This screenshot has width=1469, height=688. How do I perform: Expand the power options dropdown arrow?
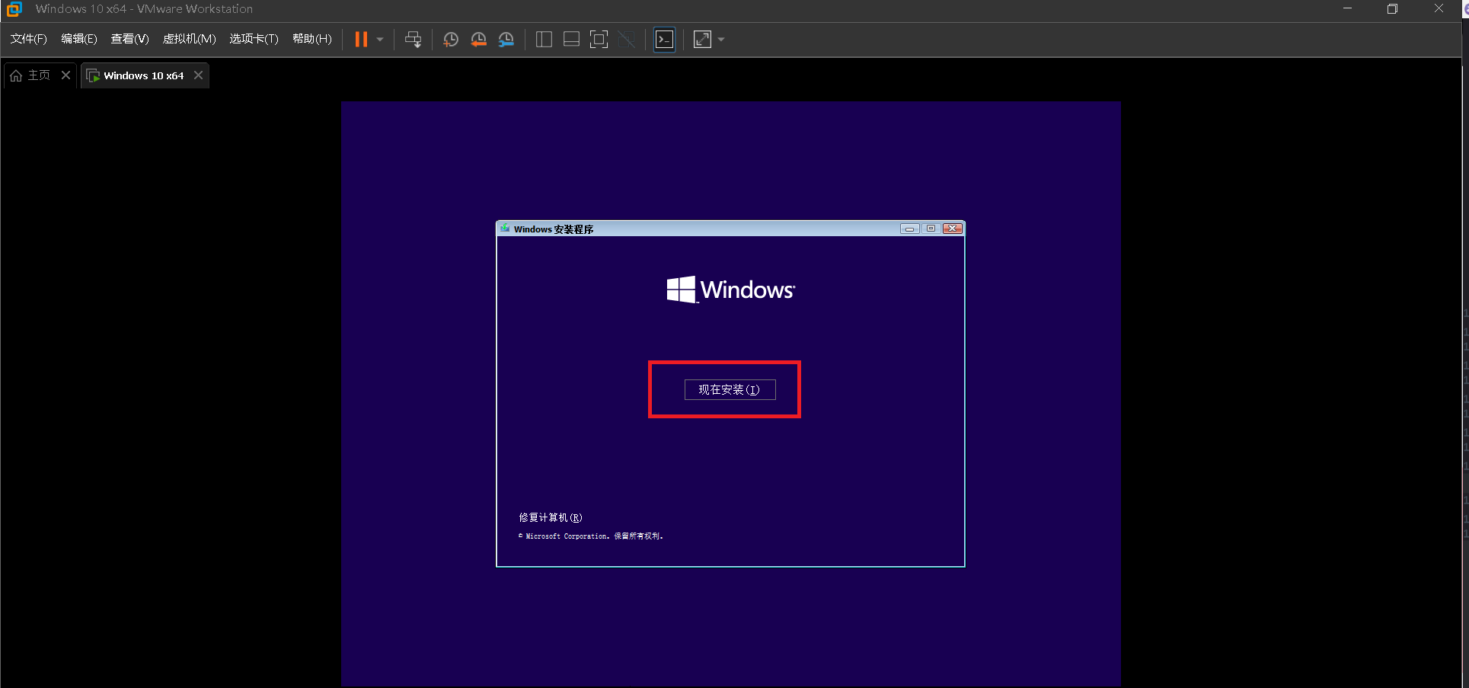(x=380, y=40)
